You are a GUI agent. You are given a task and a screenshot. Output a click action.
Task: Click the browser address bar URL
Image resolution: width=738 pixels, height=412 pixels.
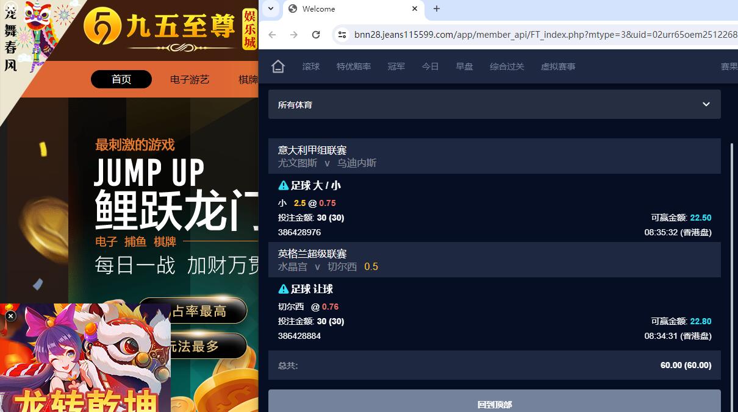click(545, 35)
